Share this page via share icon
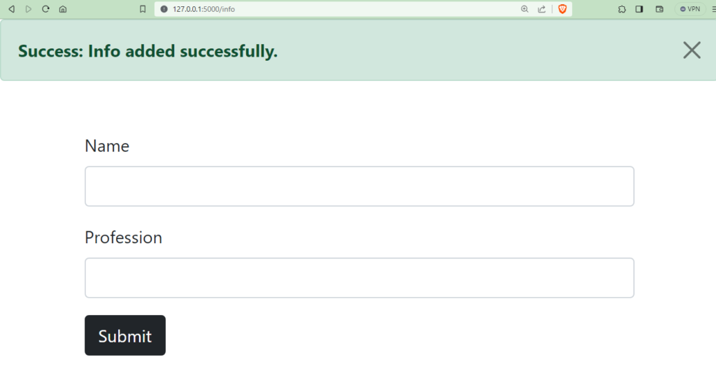This screenshot has height=371, width=716. [x=542, y=9]
